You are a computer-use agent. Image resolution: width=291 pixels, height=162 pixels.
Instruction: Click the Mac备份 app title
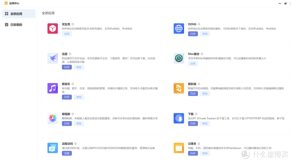(194, 54)
